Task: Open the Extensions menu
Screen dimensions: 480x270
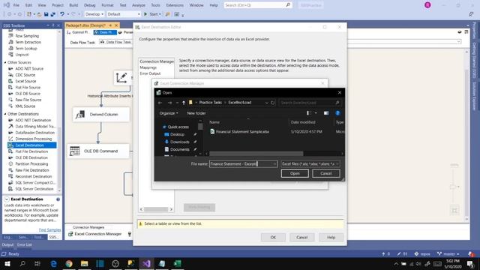Action: [x=175, y=5]
